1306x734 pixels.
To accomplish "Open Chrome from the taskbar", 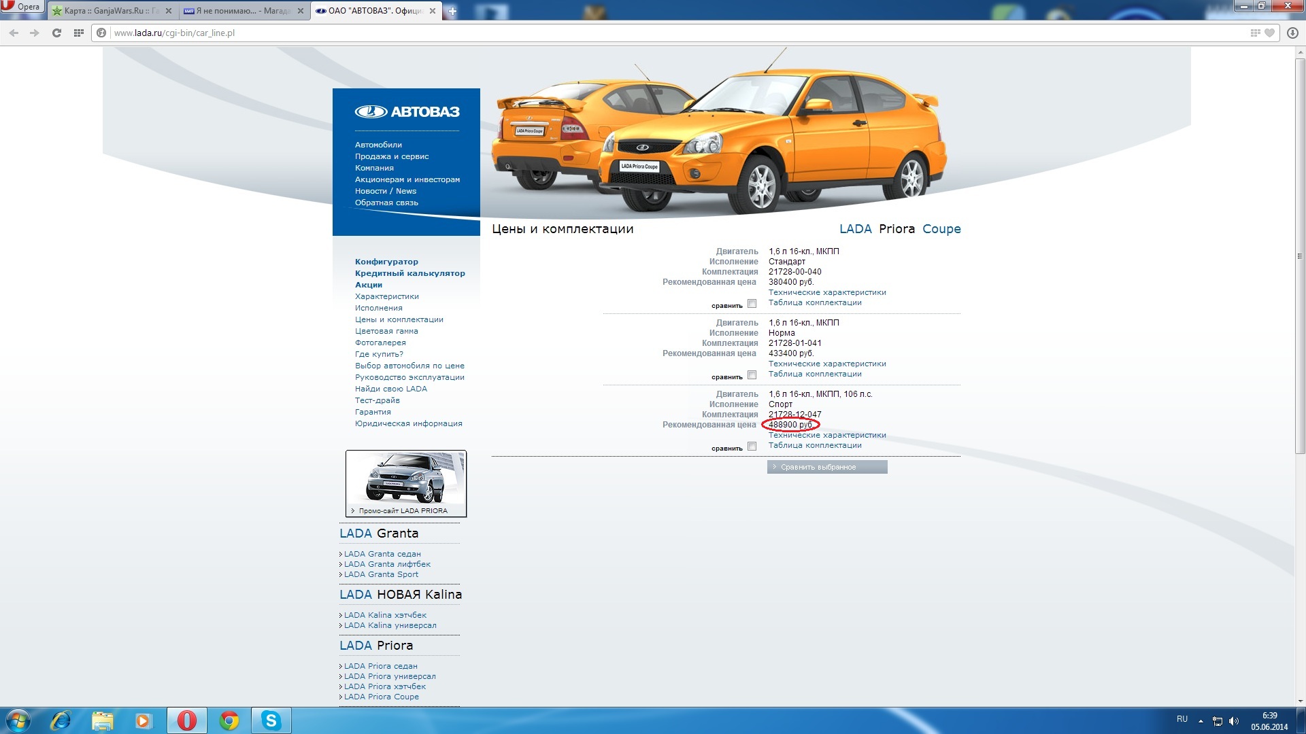I will [x=229, y=720].
